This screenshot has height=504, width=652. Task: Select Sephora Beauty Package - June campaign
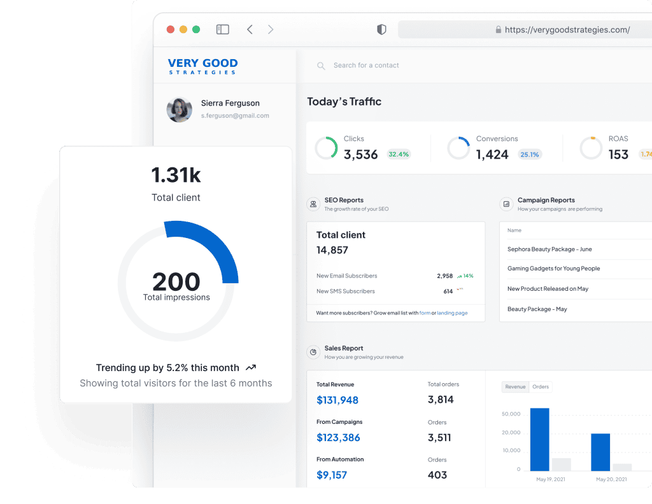coord(549,249)
